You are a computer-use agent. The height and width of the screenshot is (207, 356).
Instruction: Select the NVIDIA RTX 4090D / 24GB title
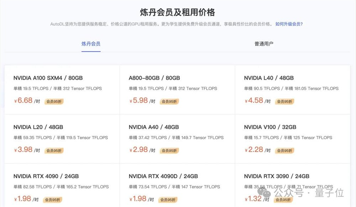pyautogui.click(x=163, y=176)
